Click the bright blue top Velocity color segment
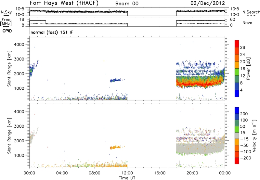The width and height of the screenshot is (260, 180). coord(237,110)
